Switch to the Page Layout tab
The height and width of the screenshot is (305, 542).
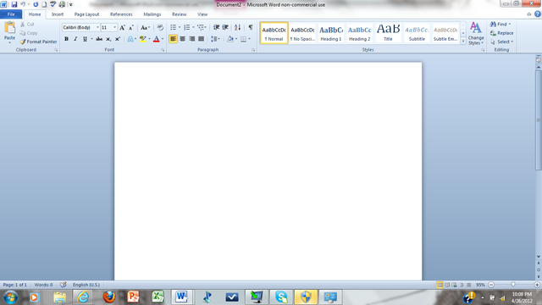(x=86, y=14)
